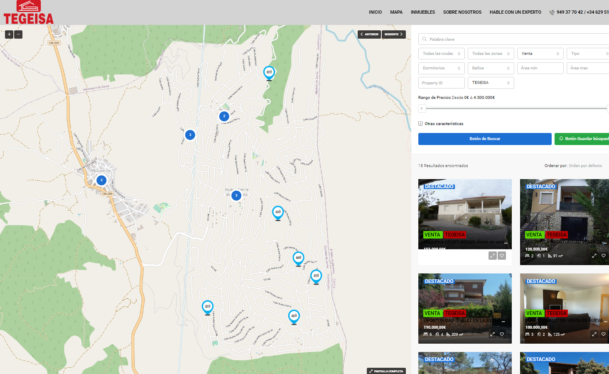609x374 pixels.
Task: Expand Otras características section
Action: pos(441,123)
